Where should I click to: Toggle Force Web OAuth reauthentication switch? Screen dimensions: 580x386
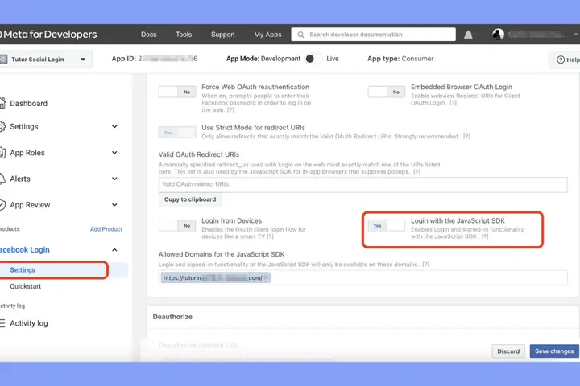177,92
